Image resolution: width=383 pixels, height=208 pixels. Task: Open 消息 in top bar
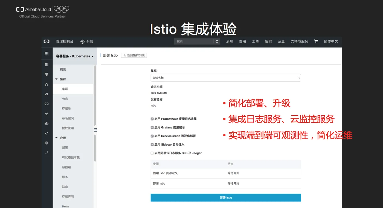click(x=230, y=41)
